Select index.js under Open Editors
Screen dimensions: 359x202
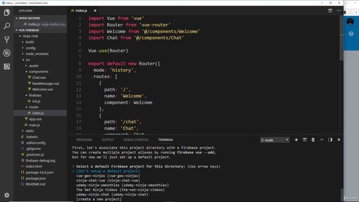coord(40,24)
